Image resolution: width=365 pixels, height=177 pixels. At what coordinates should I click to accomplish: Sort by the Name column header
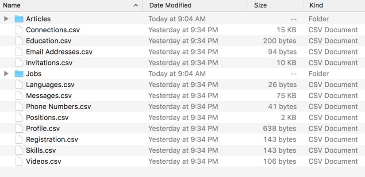tap(12, 5)
